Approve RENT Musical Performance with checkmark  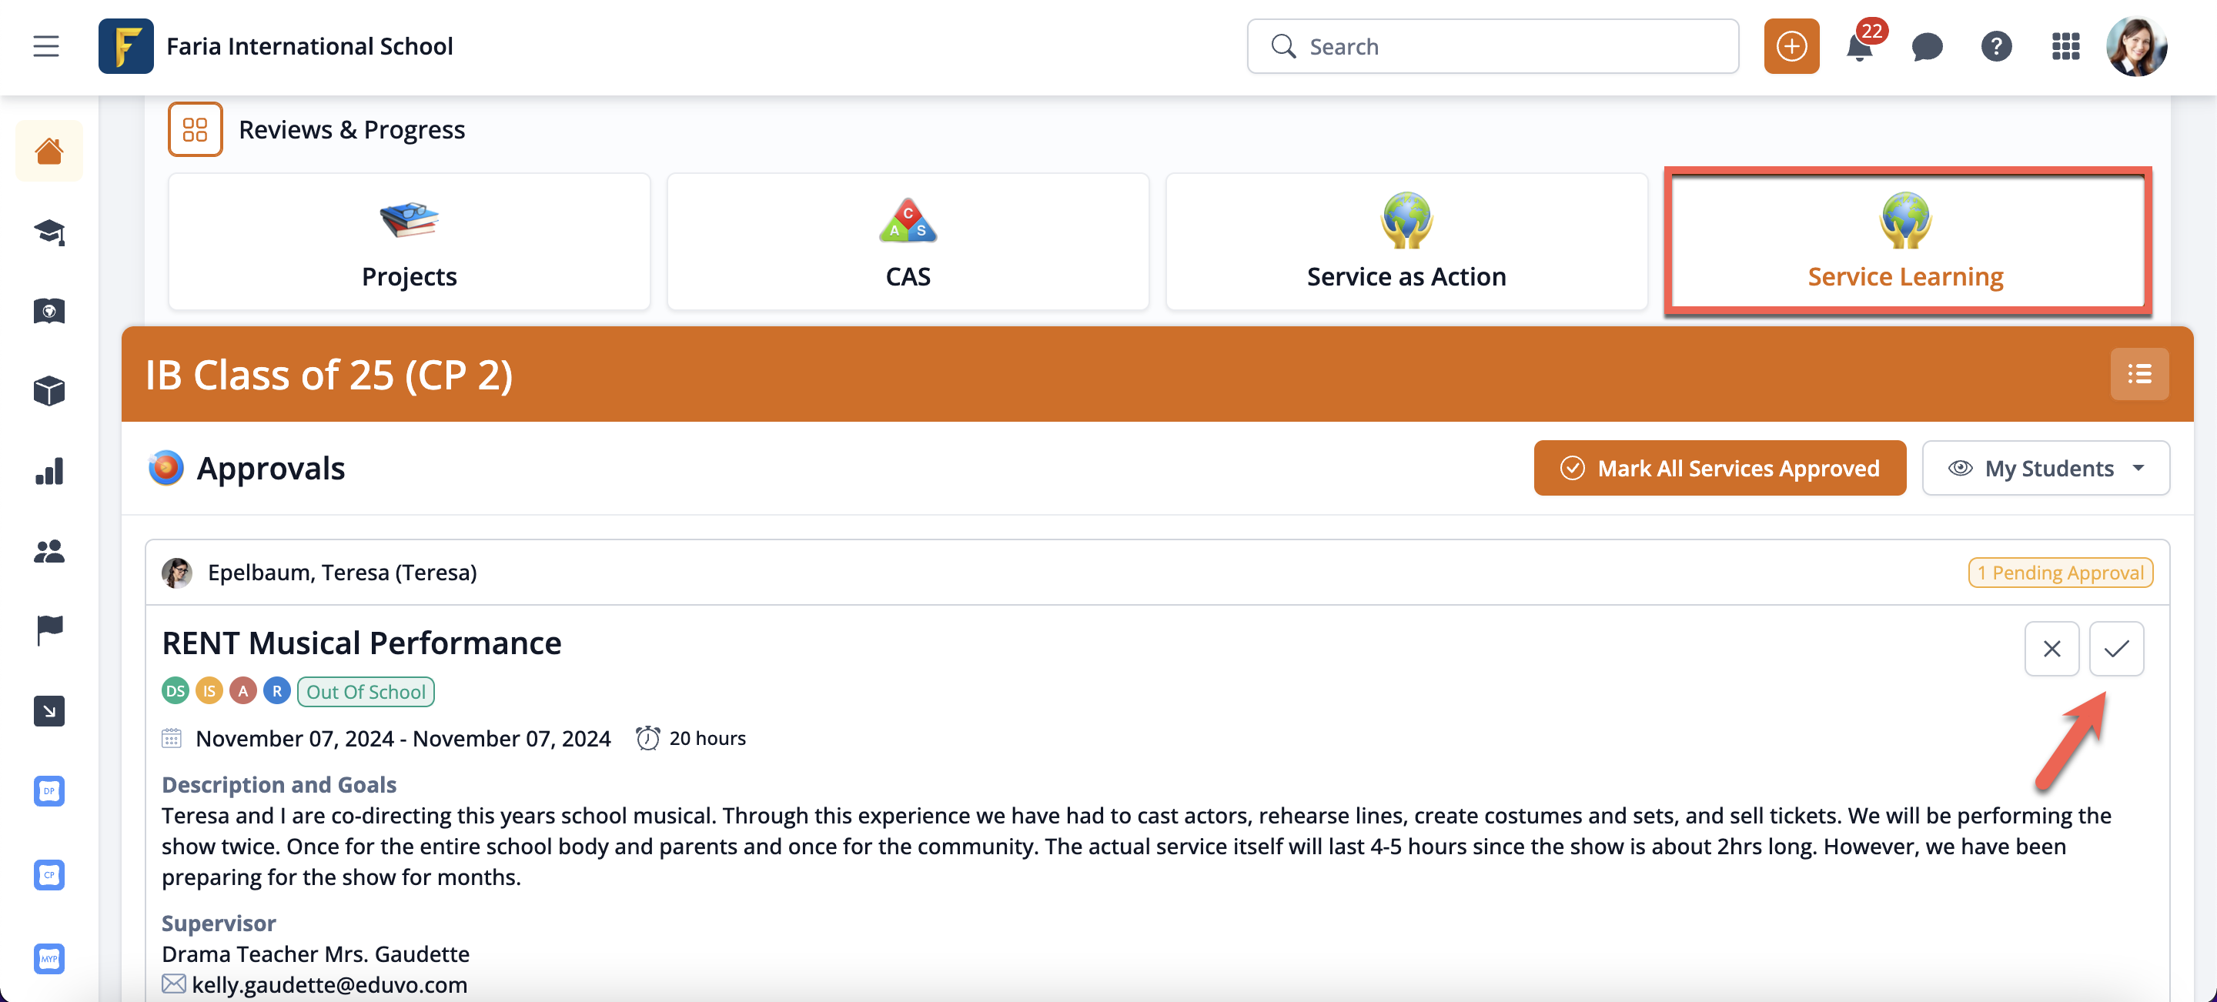[2116, 649]
